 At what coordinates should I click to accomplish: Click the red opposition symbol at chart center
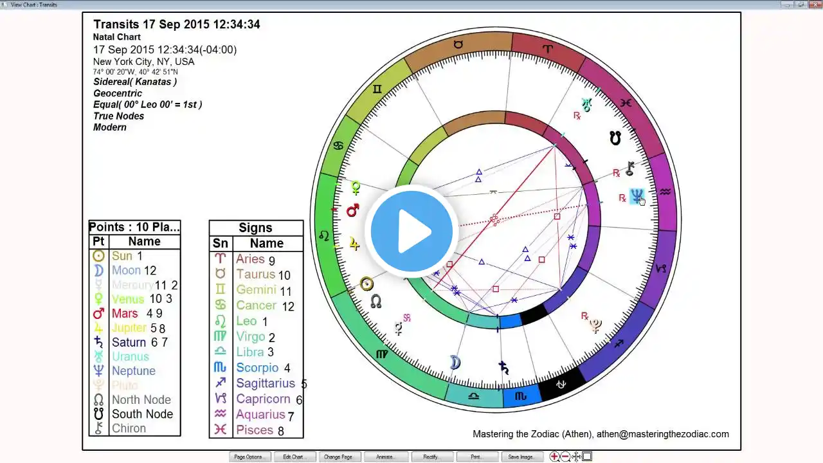point(494,219)
